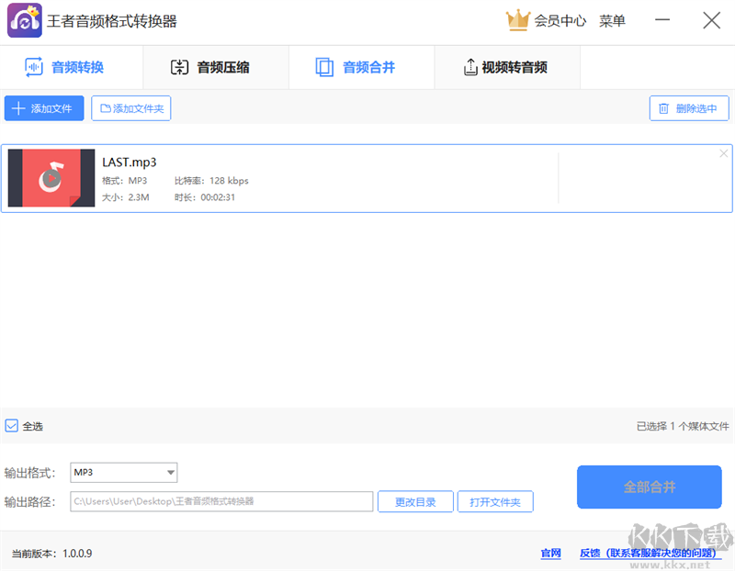Toggle the 全选 select-all checkbox

(11, 425)
